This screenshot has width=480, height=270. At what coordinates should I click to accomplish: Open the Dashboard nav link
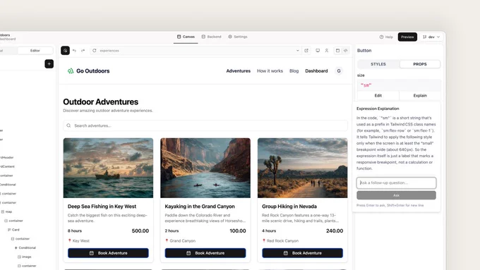tap(316, 71)
